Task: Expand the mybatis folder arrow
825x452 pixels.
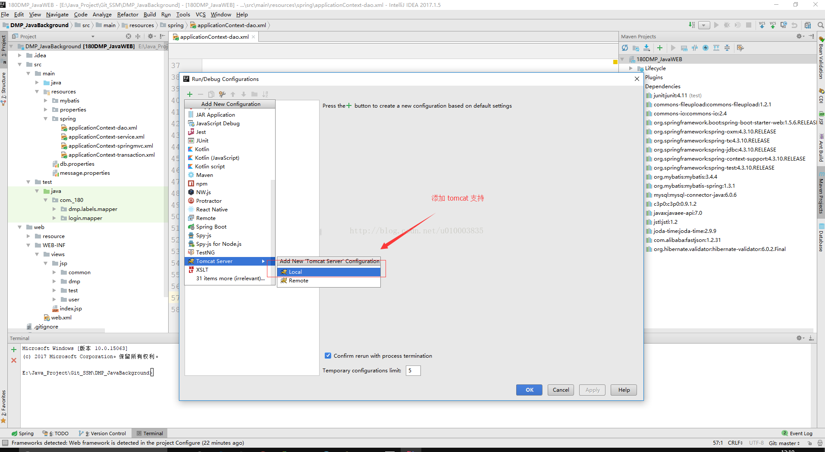Action: point(45,100)
